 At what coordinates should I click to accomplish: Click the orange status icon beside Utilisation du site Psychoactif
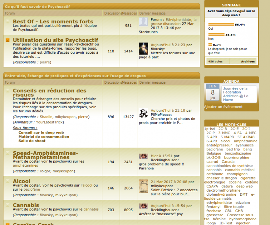(x=8, y=40)
